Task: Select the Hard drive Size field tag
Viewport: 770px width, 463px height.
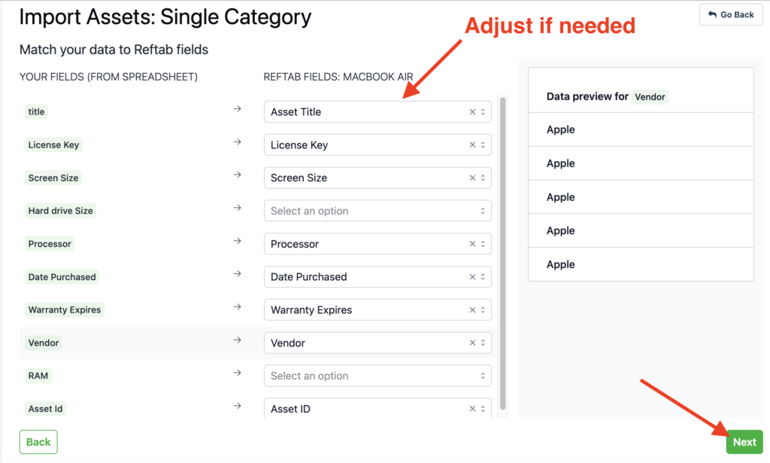Action: point(60,211)
